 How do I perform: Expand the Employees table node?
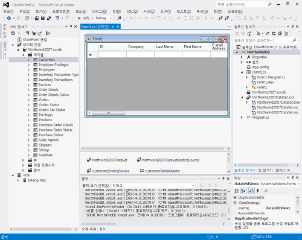pyautogui.click(x=28, y=70)
